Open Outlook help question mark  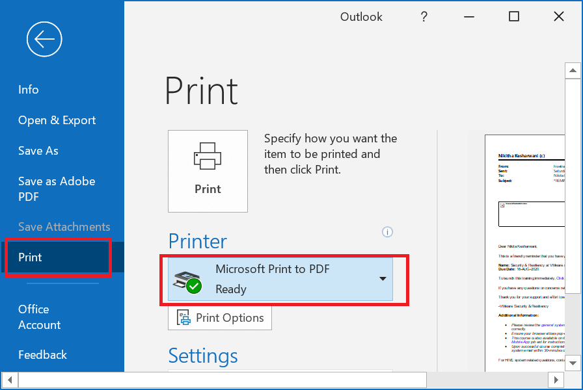point(424,16)
